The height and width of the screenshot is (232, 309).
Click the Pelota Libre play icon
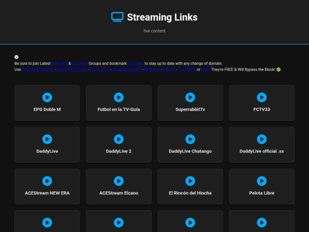[x=262, y=181]
